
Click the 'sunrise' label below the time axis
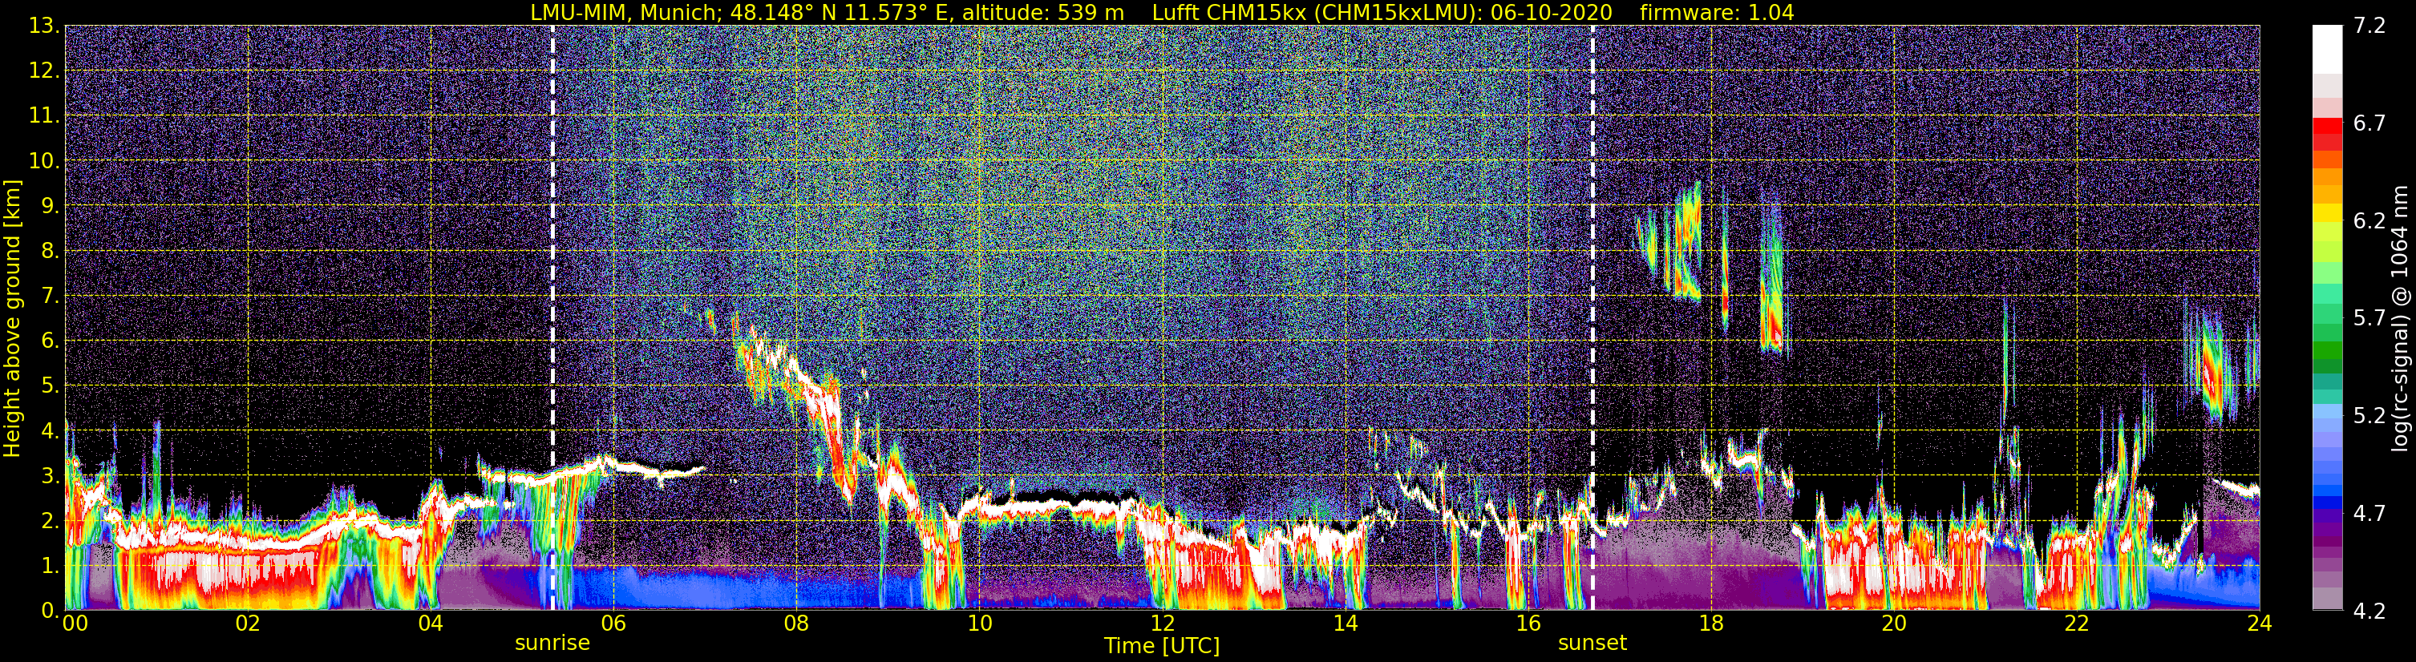[x=552, y=644]
